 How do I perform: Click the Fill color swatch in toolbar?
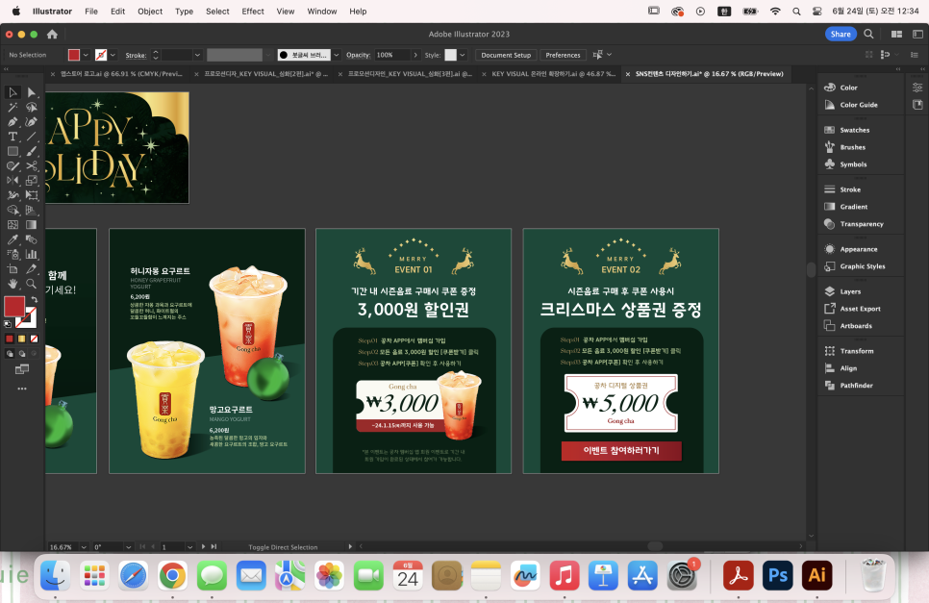tap(14, 306)
